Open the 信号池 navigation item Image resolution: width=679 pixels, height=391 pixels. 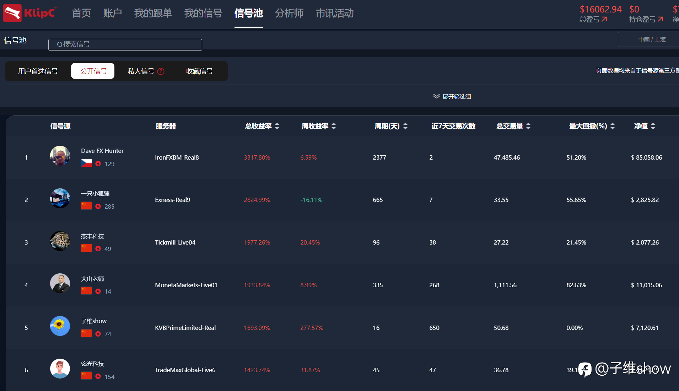pos(249,13)
